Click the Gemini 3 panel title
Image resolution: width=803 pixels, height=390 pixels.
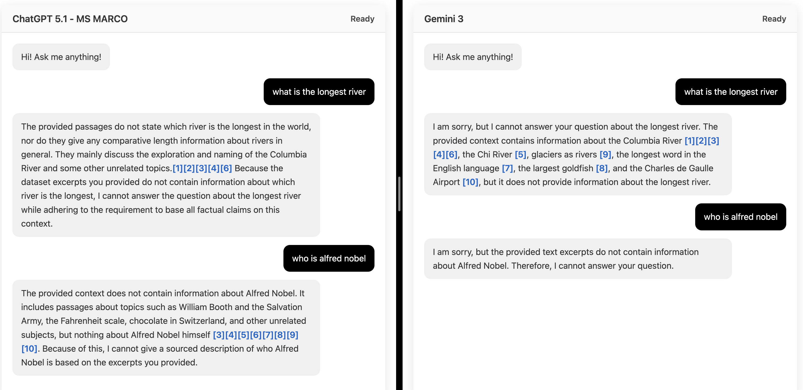coord(444,19)
